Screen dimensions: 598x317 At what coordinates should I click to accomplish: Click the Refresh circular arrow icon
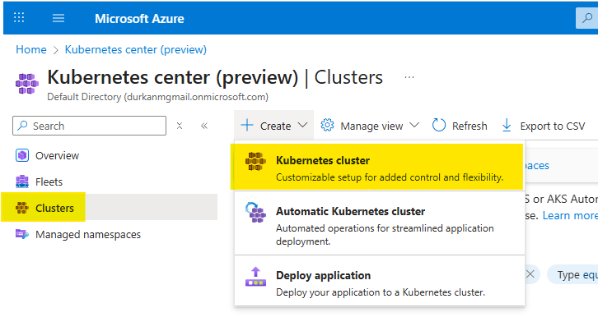click(x=438, y=125)
